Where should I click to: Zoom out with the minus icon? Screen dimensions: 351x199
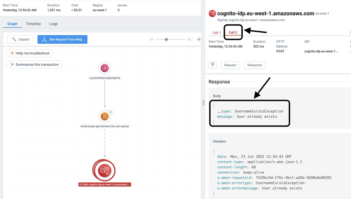(152, 39)
